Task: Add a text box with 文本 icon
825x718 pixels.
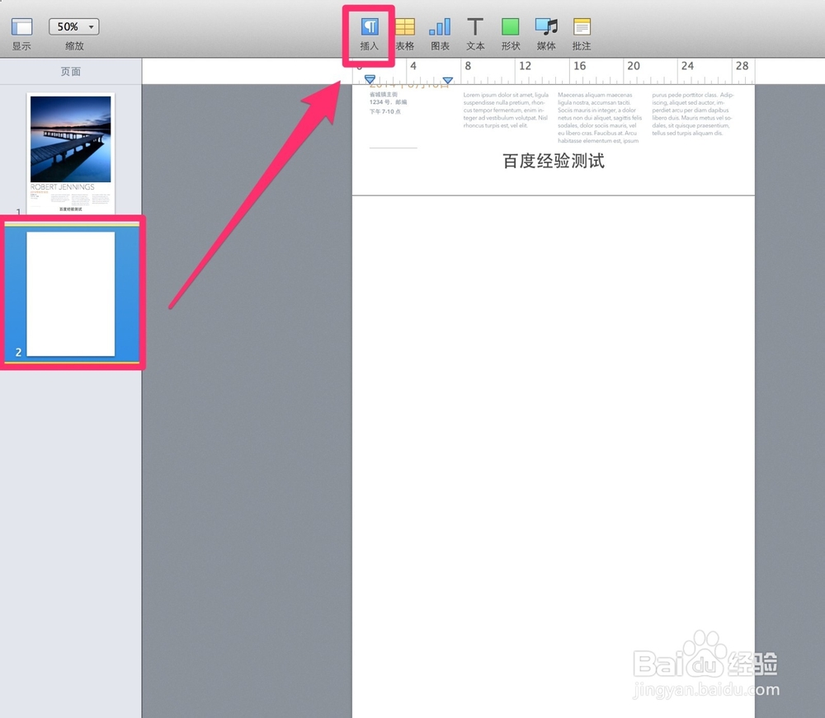Action: coord(475,27)
